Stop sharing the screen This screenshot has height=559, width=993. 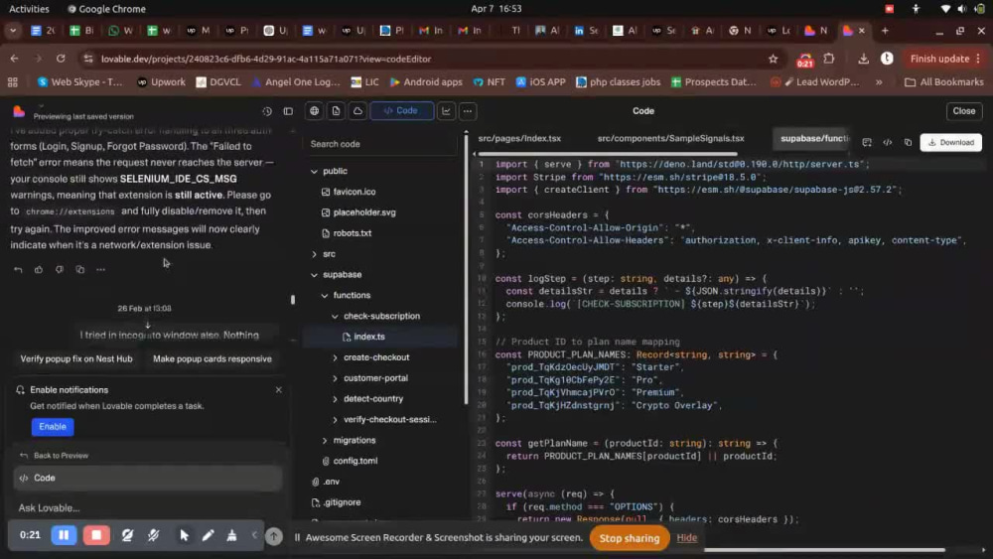pos(629,538)
